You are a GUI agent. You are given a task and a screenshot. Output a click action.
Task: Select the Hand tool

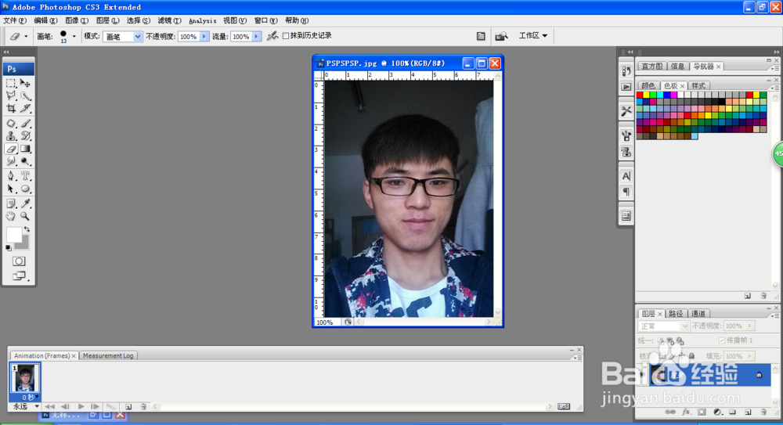click(x=11, y=216)
